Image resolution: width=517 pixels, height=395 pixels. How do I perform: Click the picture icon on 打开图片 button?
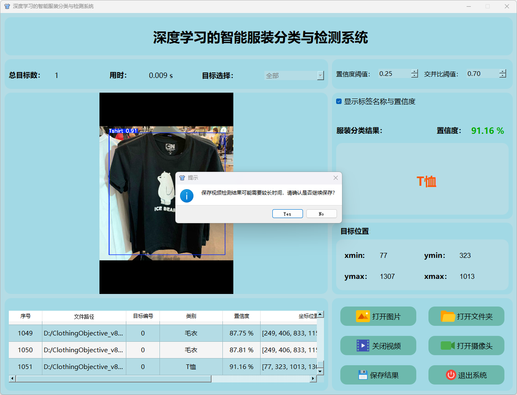363,316
